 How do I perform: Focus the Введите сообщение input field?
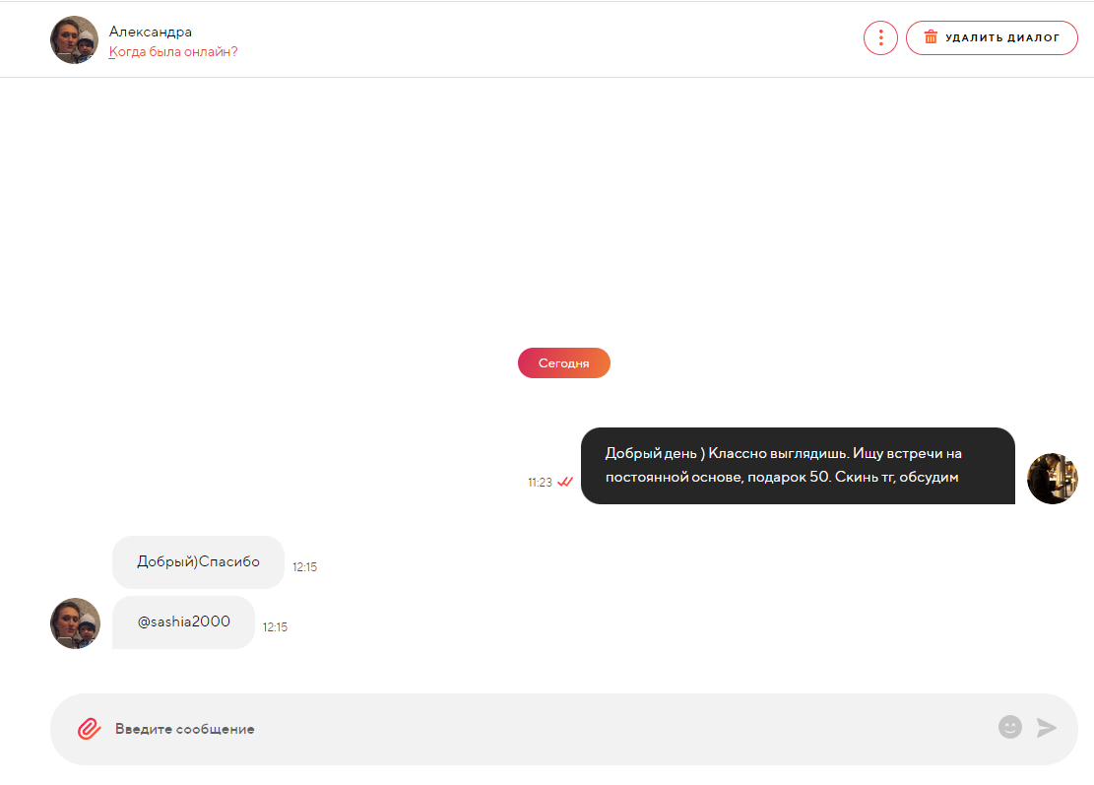(x=551, y=729)
